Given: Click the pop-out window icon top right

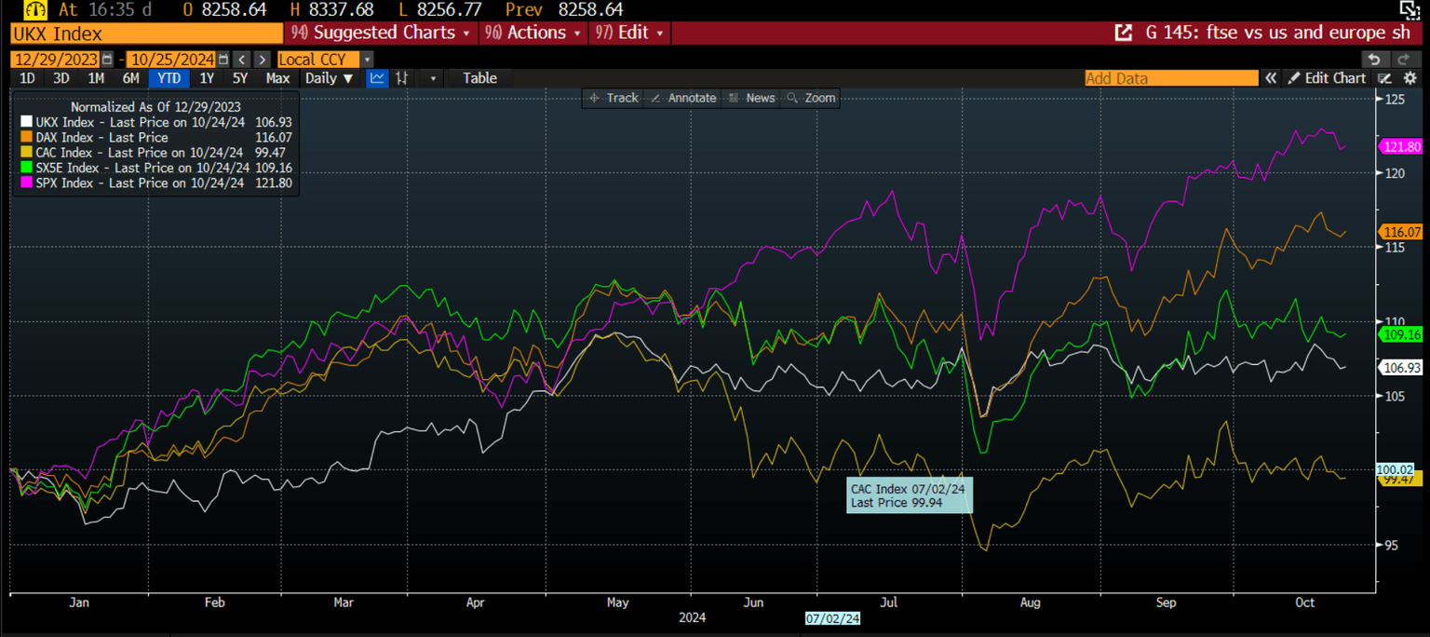Looking at the screenshot, I should pos(1410,10).
